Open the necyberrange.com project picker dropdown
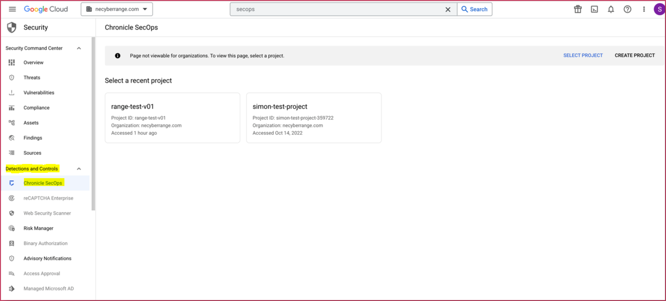The width and height of the screenshot is (666, 301). click(x=116, y=9)
